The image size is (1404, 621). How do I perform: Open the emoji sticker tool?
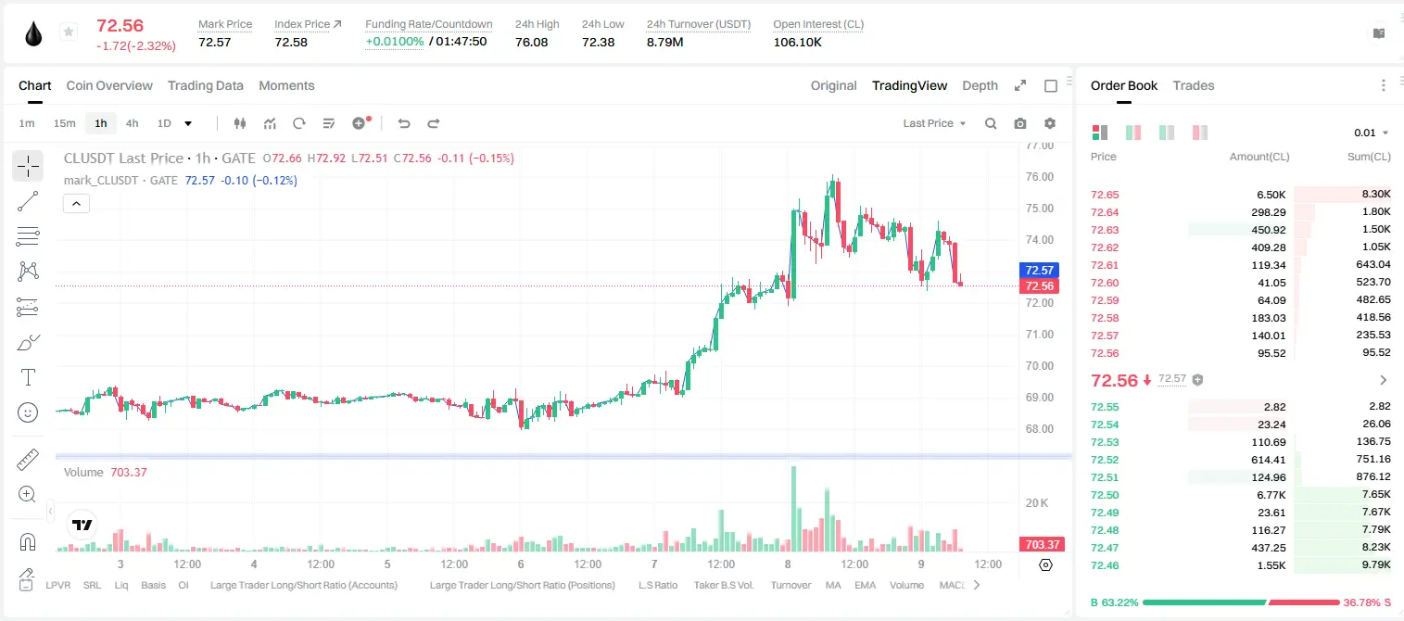click(28, 412)
